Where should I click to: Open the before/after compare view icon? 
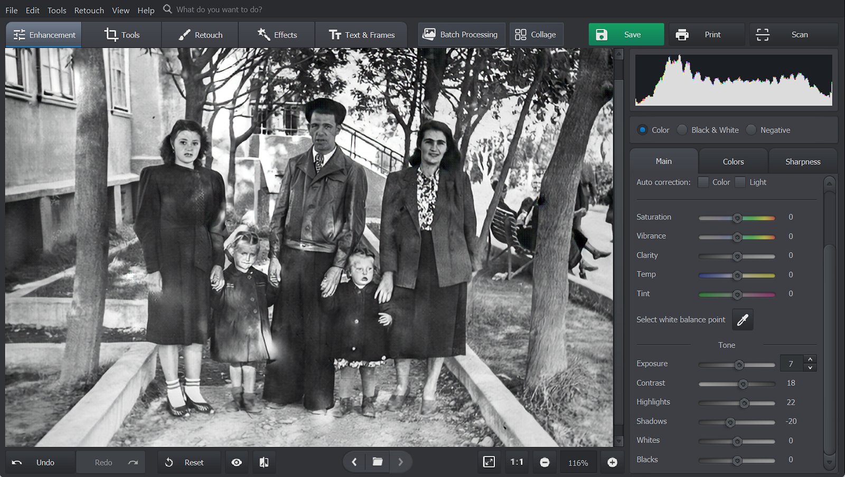tap(264, 462)
